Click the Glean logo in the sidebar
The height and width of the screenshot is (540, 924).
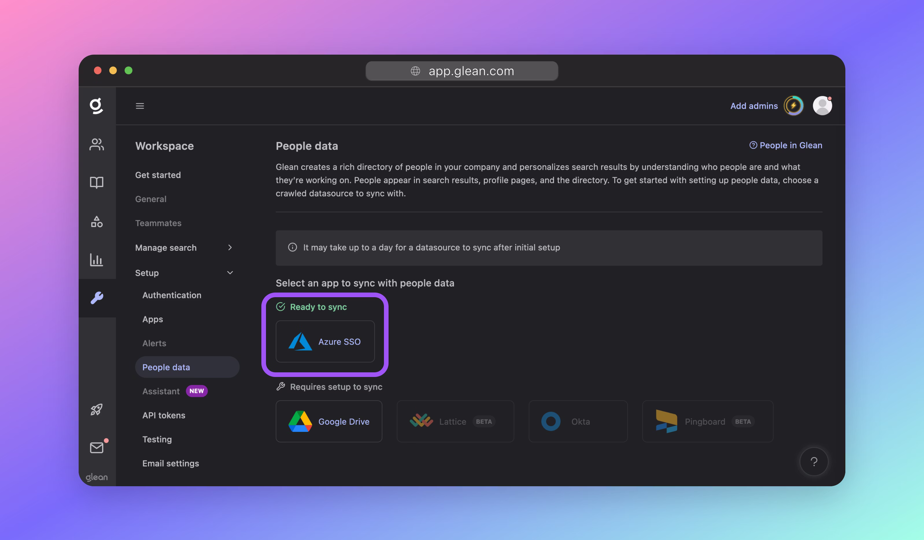tap(97, 106)
